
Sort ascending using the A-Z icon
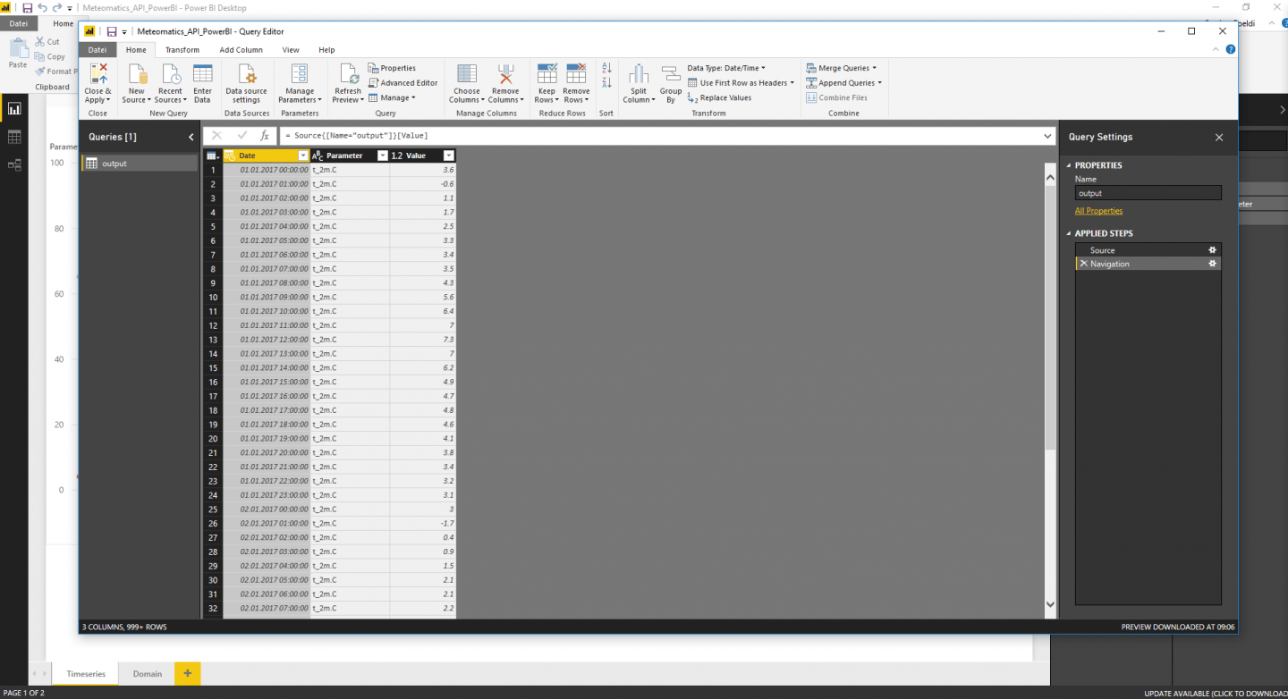click(x=606, y=68)
